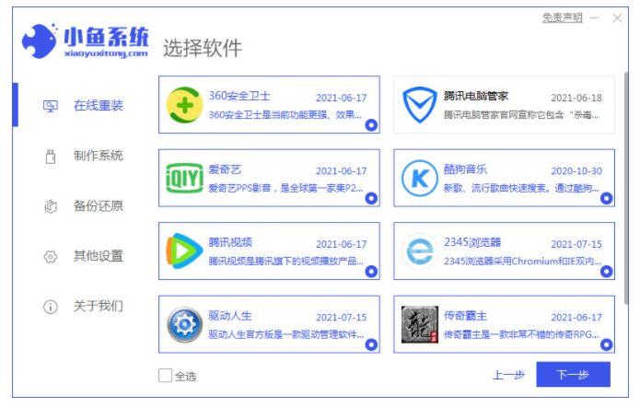Click the 腾讯视频 play logo icon
The image size is (640, 408).
185,251
